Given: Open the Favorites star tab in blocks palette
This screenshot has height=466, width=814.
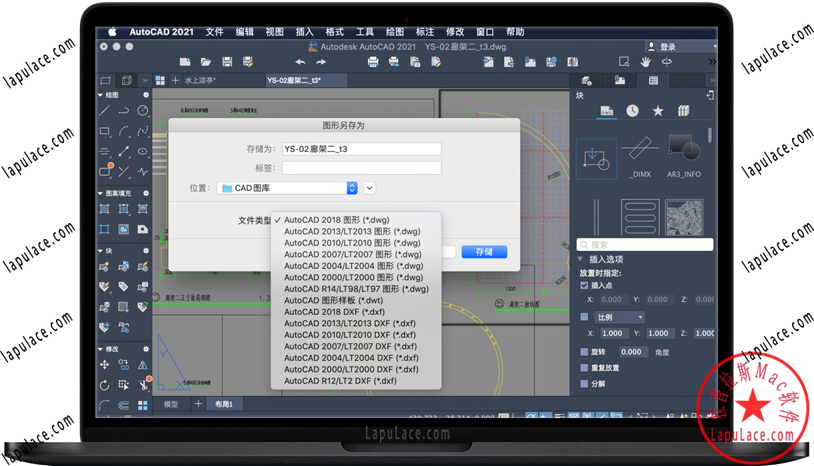Looking at the screenshot, I should [658, 111].
